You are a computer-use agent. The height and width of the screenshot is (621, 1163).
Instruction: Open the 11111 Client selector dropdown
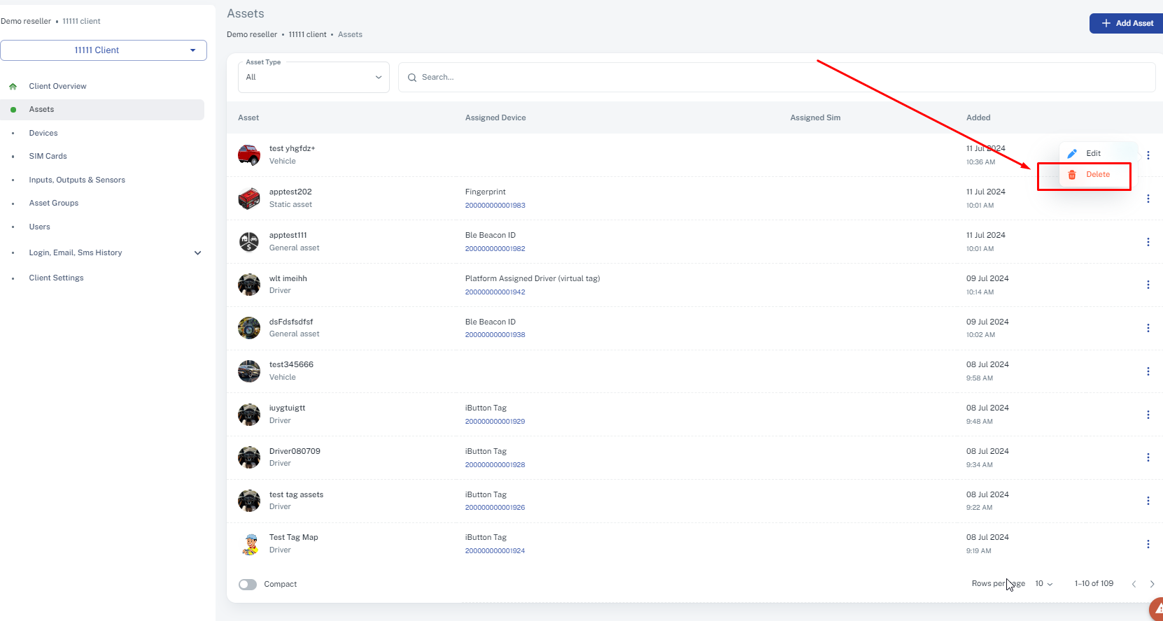tap(104, 50)
